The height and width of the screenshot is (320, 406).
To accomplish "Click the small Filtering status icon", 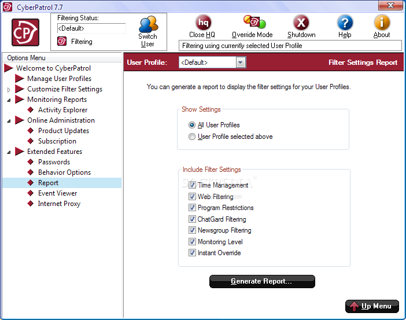I will click(62, 41).
